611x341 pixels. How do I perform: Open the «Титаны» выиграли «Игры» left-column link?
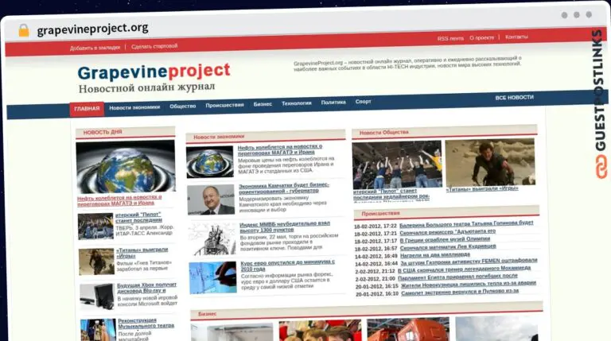142,253
